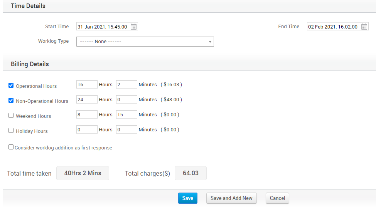Open the Start Time calendar picker icon

point(133,27)
